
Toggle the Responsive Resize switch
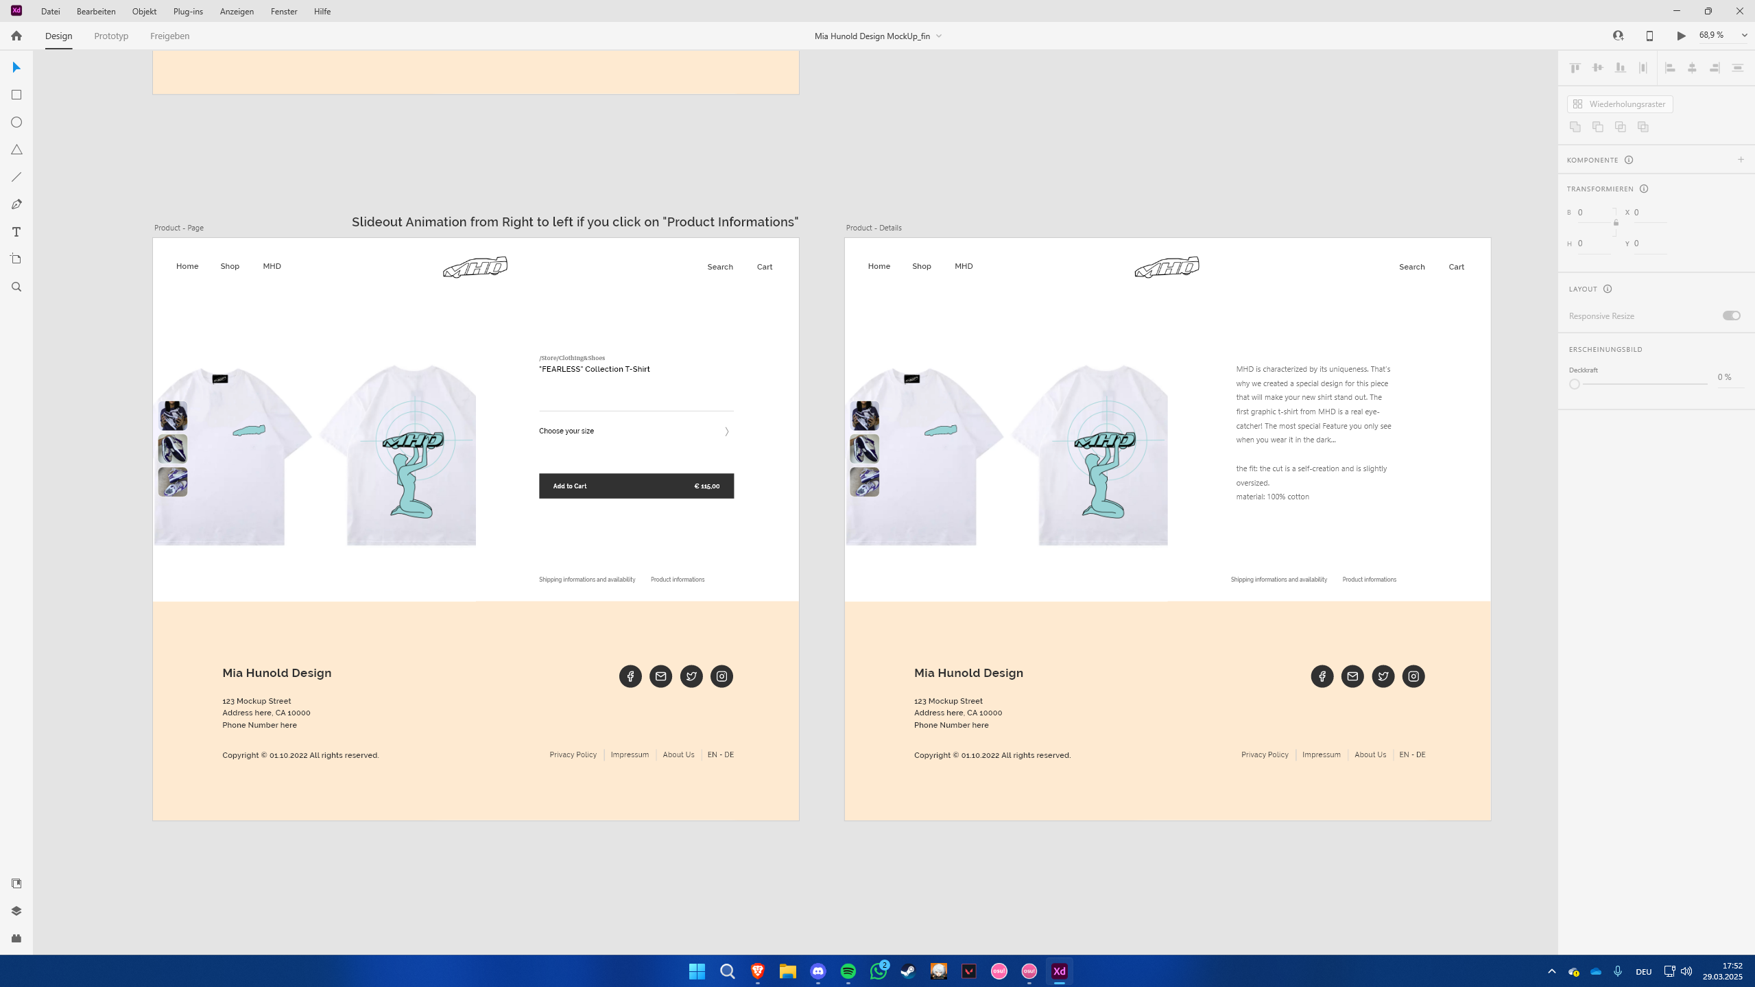(1731, 316)
